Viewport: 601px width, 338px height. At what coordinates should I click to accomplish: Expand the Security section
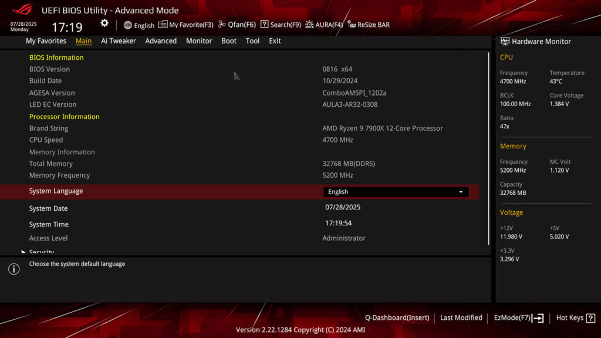point(41,252)
